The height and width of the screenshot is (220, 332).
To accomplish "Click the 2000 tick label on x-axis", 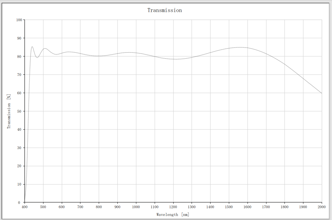I will click(322, 207).
